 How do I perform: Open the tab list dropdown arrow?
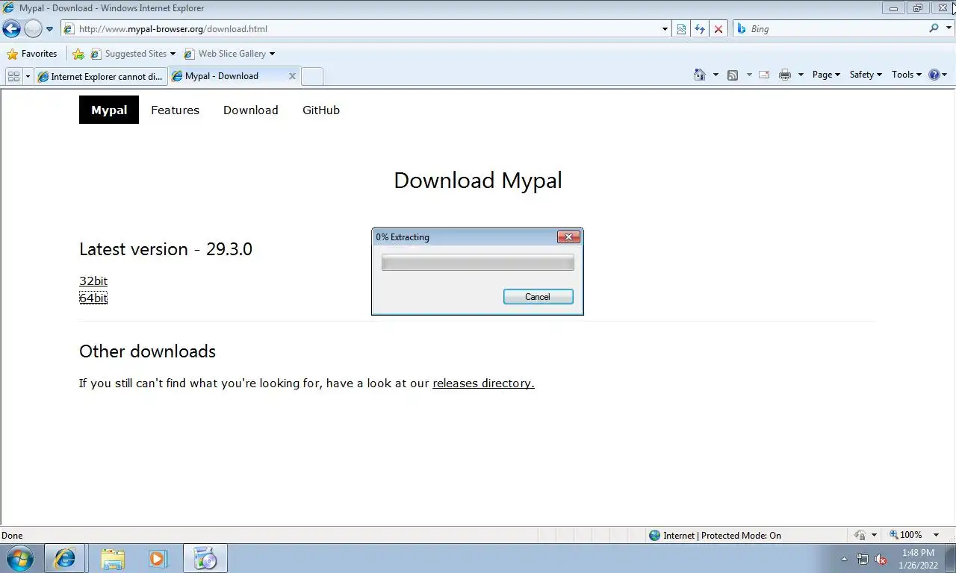[28, 76]
